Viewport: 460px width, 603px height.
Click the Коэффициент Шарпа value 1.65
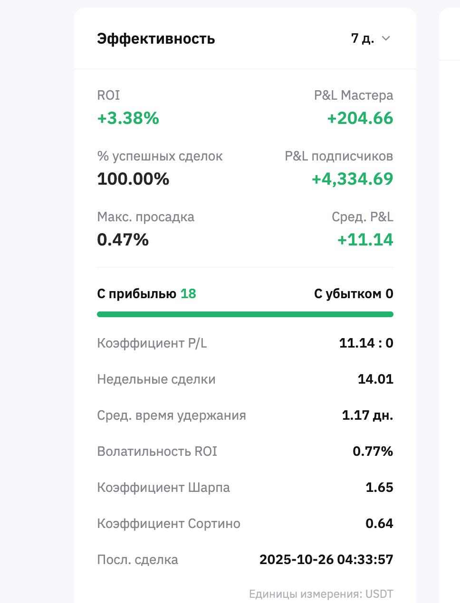coord(379,488)
